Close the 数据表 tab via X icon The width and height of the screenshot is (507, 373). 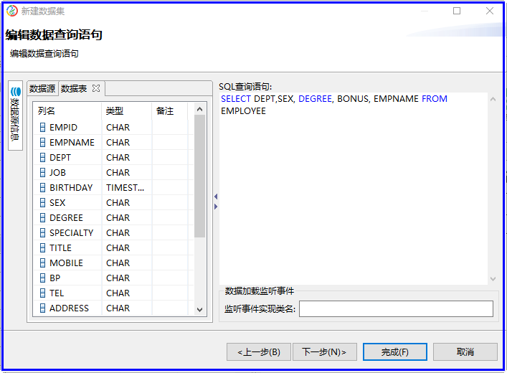(96, 88)
